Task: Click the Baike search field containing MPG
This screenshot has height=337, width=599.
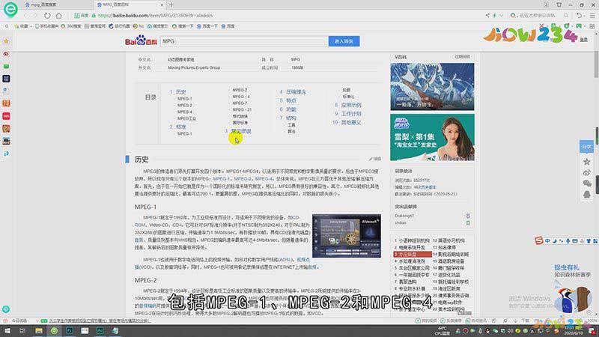Action: [x=244, y=41]
